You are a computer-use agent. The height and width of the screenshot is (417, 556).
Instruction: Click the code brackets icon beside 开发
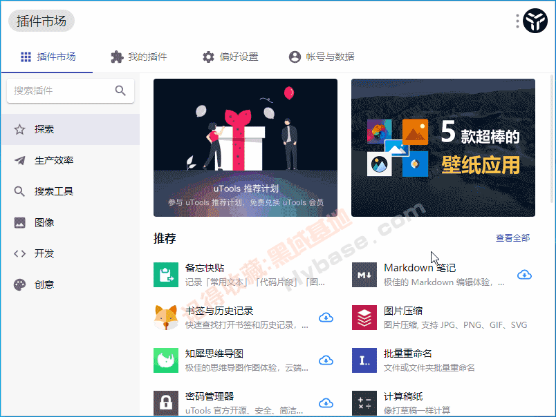tap(19, 253)
